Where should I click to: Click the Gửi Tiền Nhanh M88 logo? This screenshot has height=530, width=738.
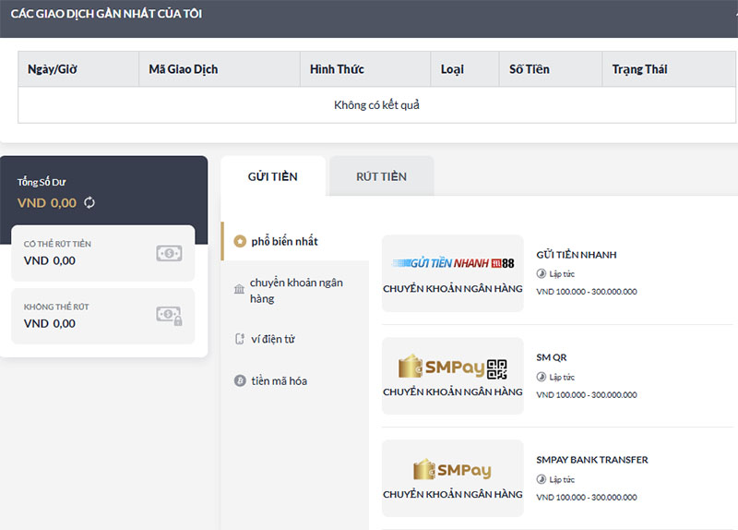click(452, 263)
